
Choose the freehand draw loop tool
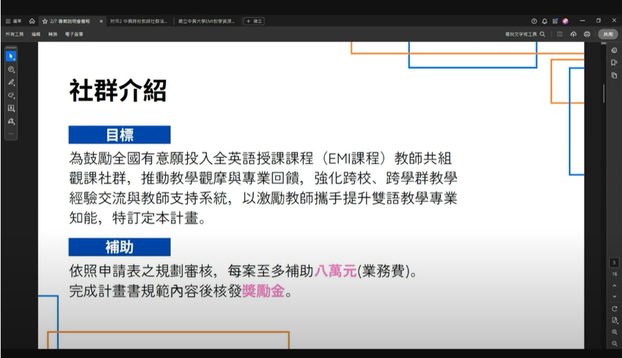(x=11, y=95)
